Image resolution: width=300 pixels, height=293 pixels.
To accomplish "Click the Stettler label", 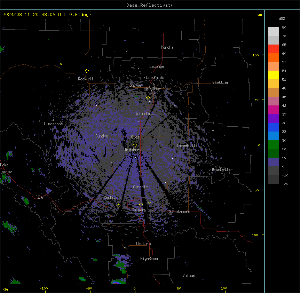I will tap(221, 82).
